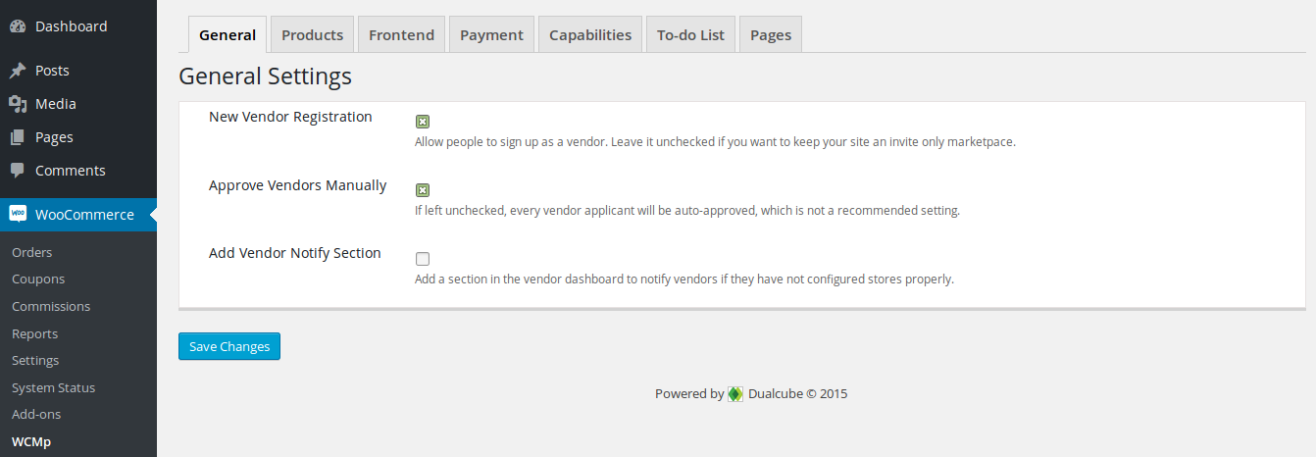This screenshot has height=457, width=1316.
Task: Go to System Status page
Action: pos(53,388)
